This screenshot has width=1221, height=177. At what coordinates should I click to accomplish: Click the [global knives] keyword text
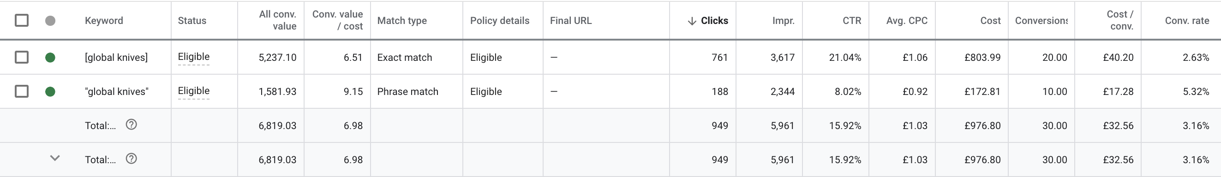tap(116, 57)
